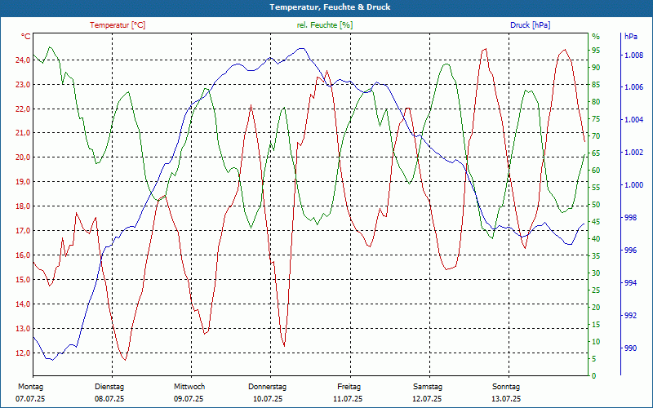653x408 pixels.
Task: Click the green '85' humidity axis value
Action: (x=596, y=85)
